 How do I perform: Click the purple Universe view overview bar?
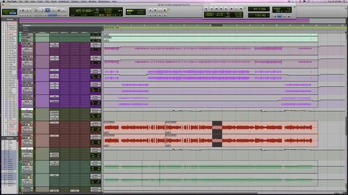[164, 21]
